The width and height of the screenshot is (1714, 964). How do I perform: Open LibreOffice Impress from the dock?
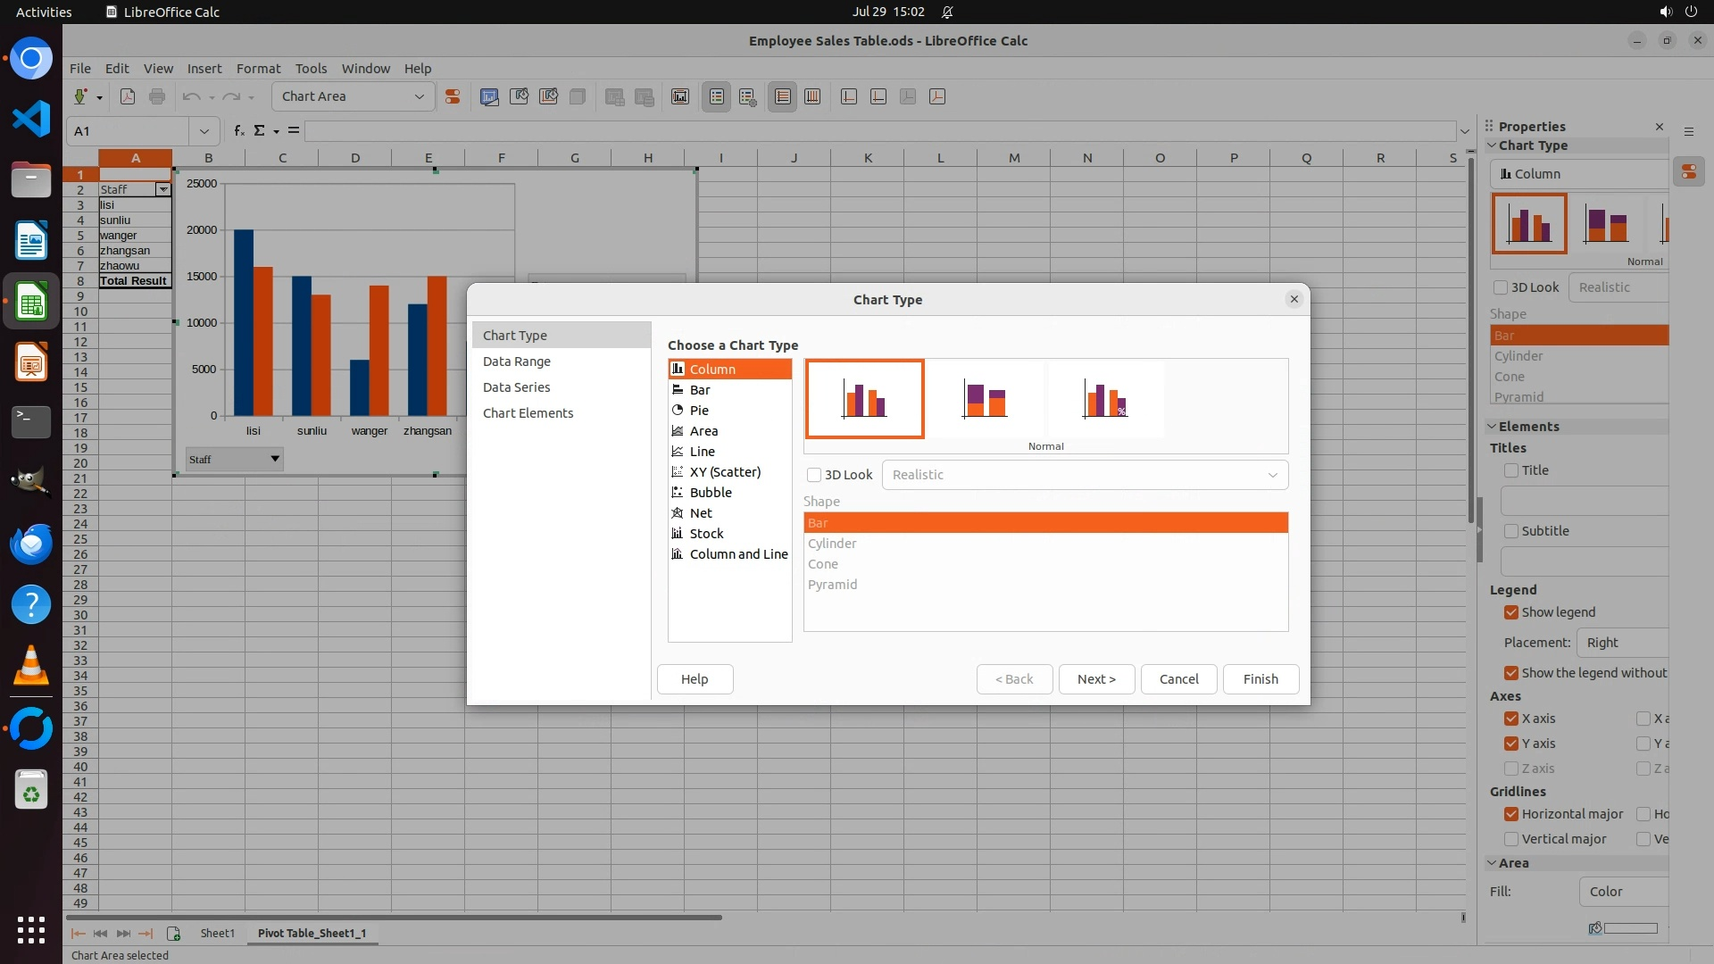tap(31, 362)
